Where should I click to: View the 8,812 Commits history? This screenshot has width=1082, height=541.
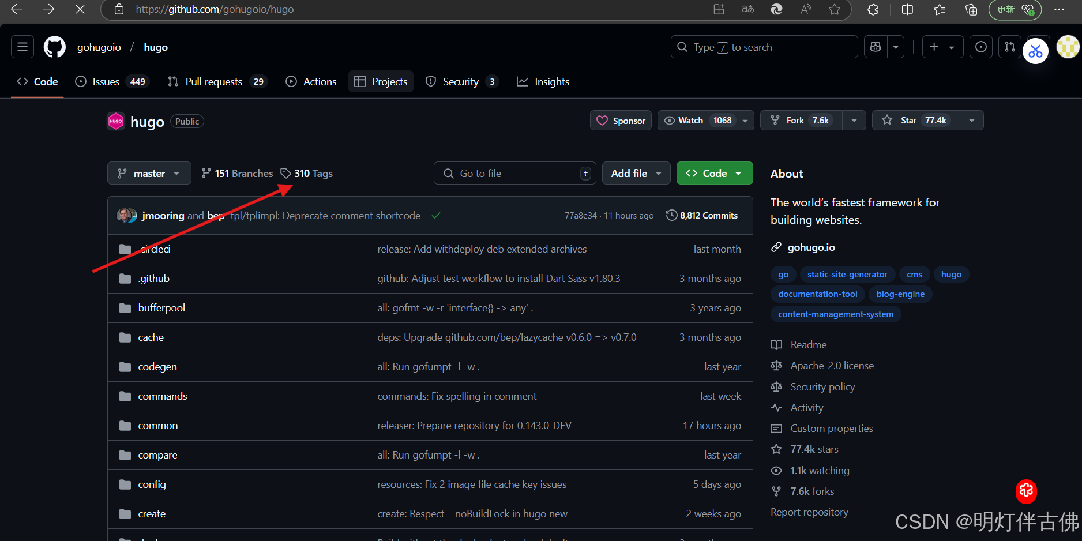(x=702, y=215)
